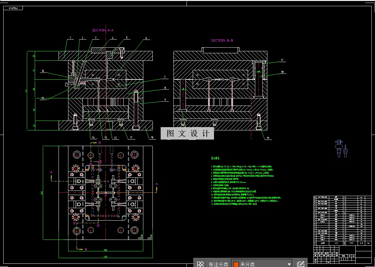
Task: Open the annotation category grid icon
Action: (200, 264)
